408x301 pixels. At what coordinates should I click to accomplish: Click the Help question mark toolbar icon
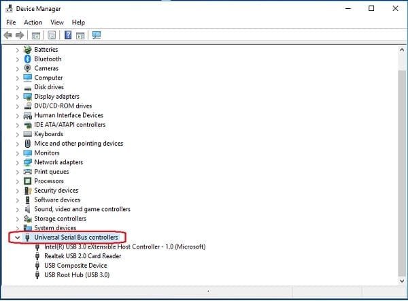click(x=68, y=35)
